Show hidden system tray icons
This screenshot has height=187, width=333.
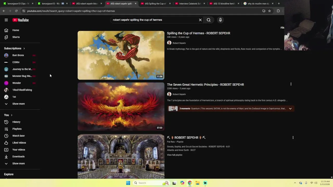pyautogui.click(x=295, y=183)
